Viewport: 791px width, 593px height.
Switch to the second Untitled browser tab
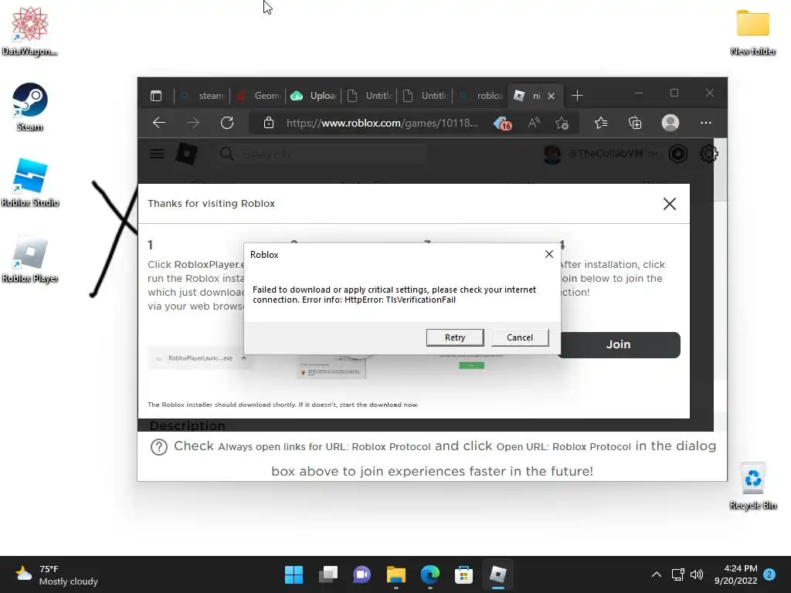(x=424, y=95)
